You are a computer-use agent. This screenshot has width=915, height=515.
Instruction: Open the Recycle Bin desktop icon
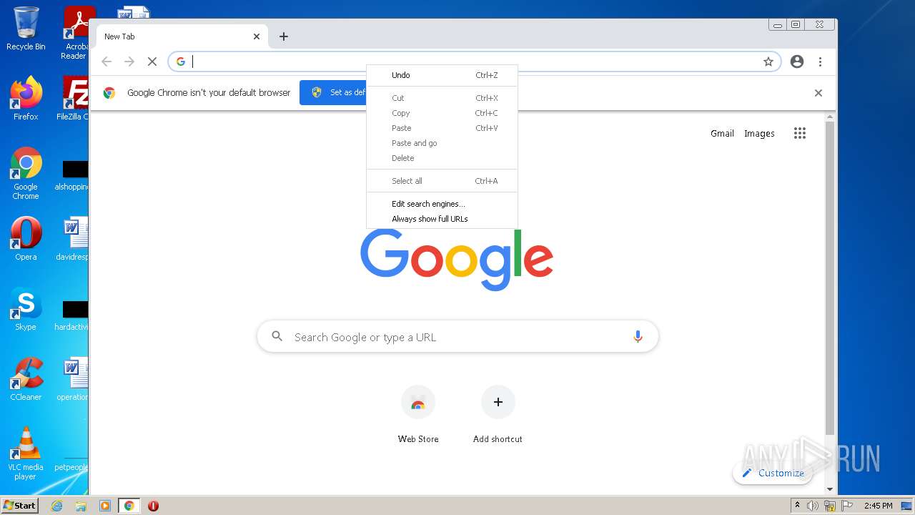click(x=26, y=29)
